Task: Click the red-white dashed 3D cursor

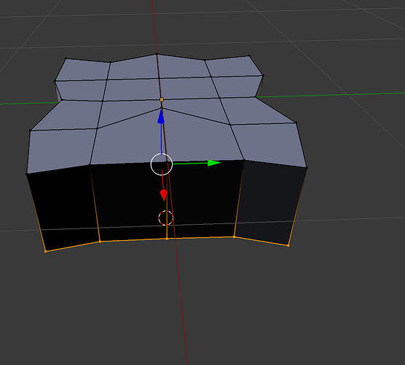Action: [x=166, y=218]
